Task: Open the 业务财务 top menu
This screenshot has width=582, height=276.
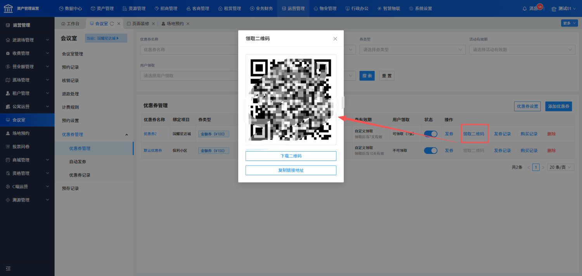Action: (x=261, y=9)
